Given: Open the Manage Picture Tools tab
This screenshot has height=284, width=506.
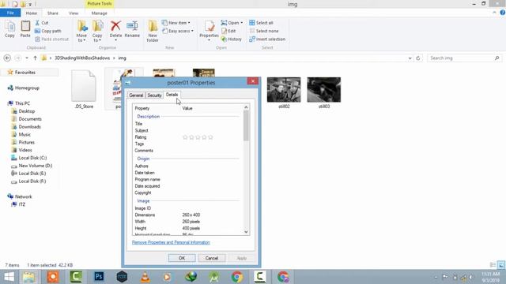Looking at the screenshot, I should 99,13.
